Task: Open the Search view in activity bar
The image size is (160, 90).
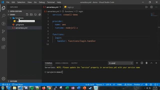Action: [3, 16]
